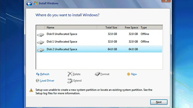Select Disk 0 Unallocated Space row
This screenshot has width=193, height=108.
point(99,34)
